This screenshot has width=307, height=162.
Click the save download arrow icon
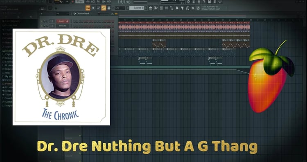tap(198, 8)
